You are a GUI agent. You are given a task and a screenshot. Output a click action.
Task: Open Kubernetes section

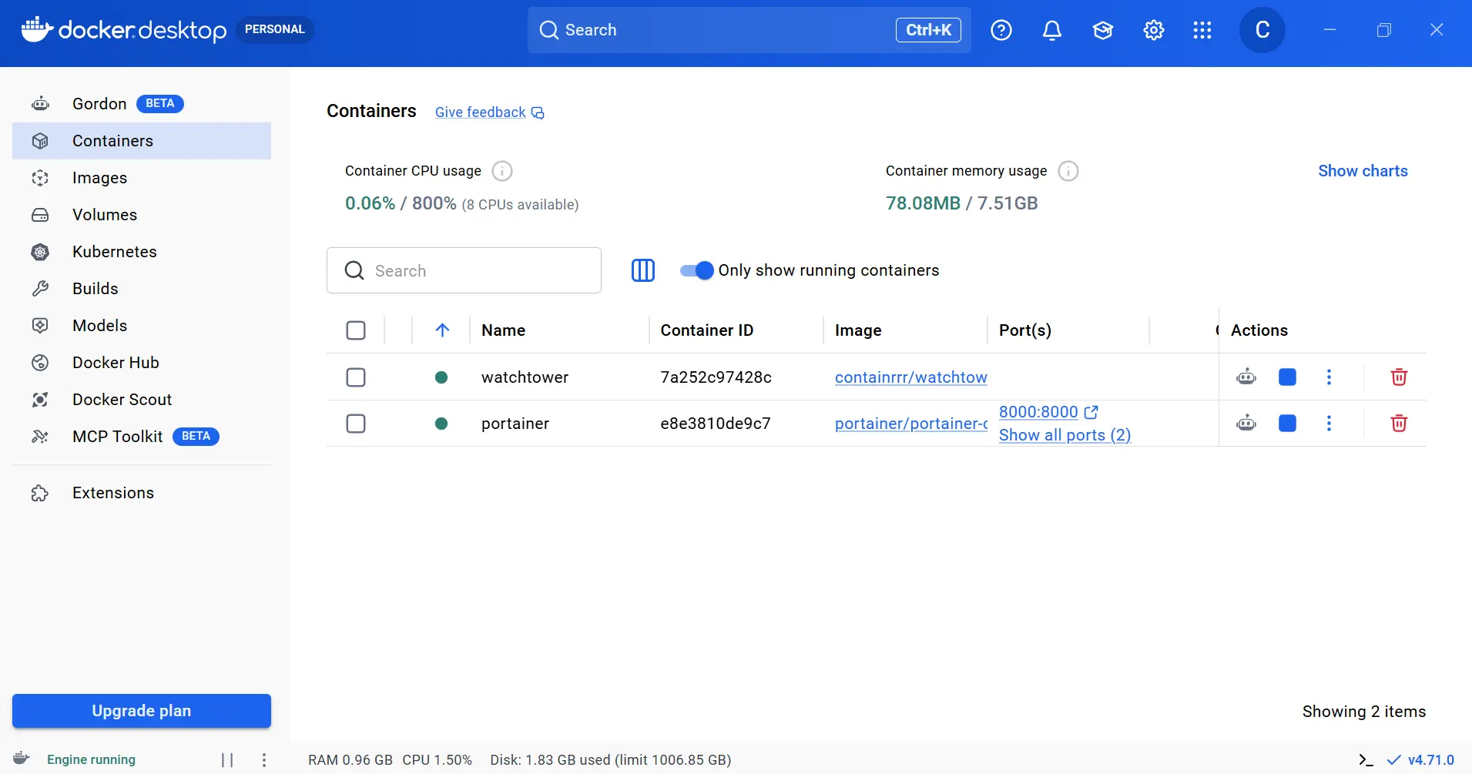pyautogui.click(x=142, y=252)
